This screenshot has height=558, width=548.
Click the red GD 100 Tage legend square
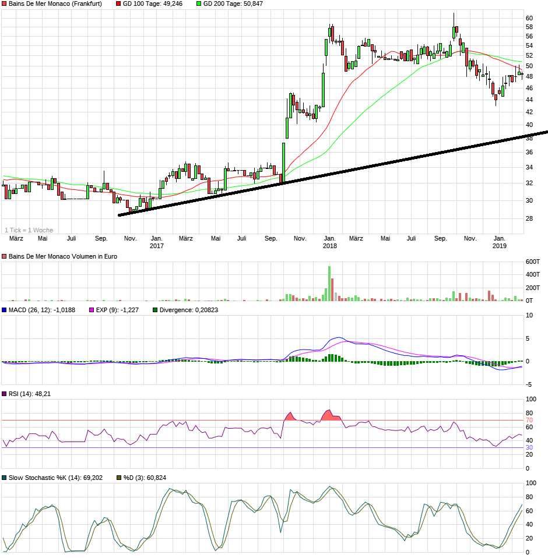117,4
